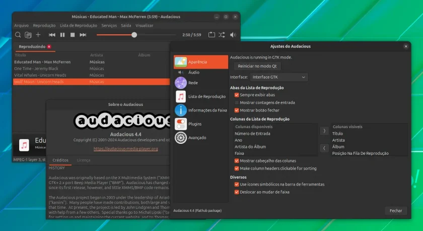Move column to visible with right arrow
423x231 pixels.
(324, 131)
